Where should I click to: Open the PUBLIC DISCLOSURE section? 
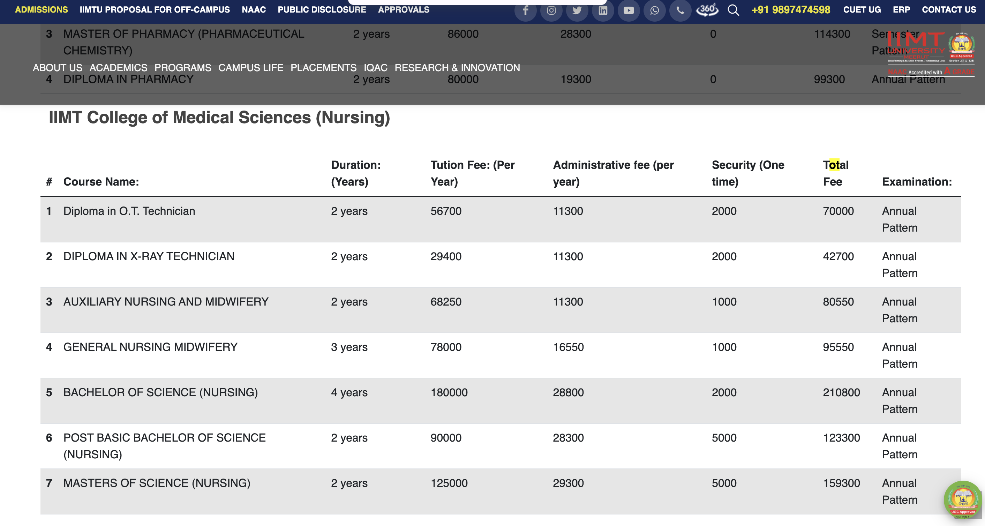coord(322,9)
